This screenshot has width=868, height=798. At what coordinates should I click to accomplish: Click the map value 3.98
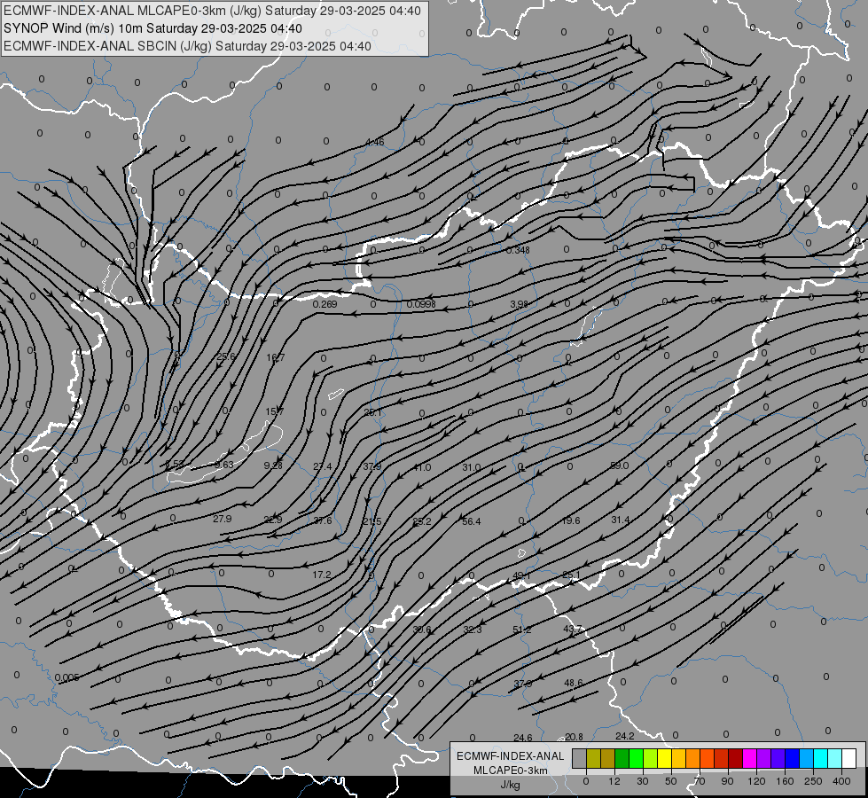point(520,304)
